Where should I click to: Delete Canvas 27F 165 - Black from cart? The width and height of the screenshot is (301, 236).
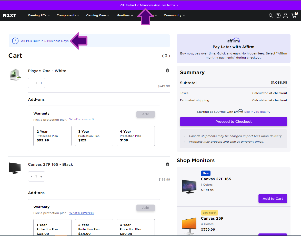(168, 164)
